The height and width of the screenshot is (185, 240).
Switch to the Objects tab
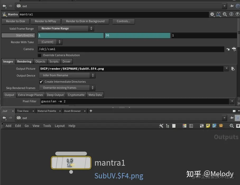point(40,61)
